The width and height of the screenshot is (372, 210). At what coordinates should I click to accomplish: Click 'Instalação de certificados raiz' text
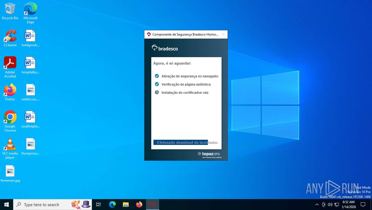[x=185, y=93]
